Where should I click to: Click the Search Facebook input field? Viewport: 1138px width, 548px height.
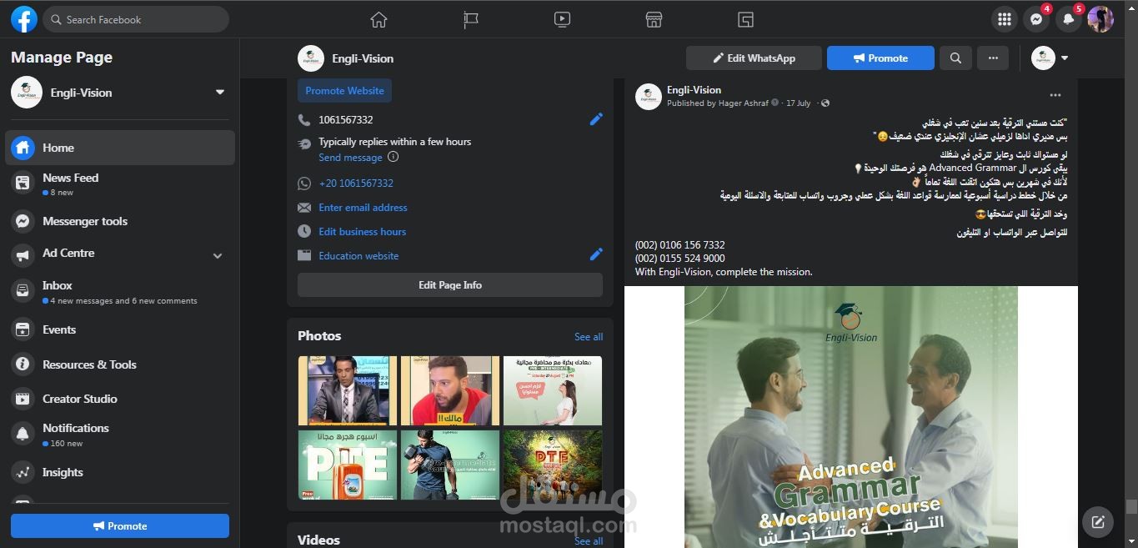click(136, 19)
